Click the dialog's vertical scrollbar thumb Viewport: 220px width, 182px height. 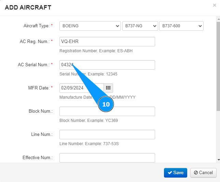(x=218, y=65)
